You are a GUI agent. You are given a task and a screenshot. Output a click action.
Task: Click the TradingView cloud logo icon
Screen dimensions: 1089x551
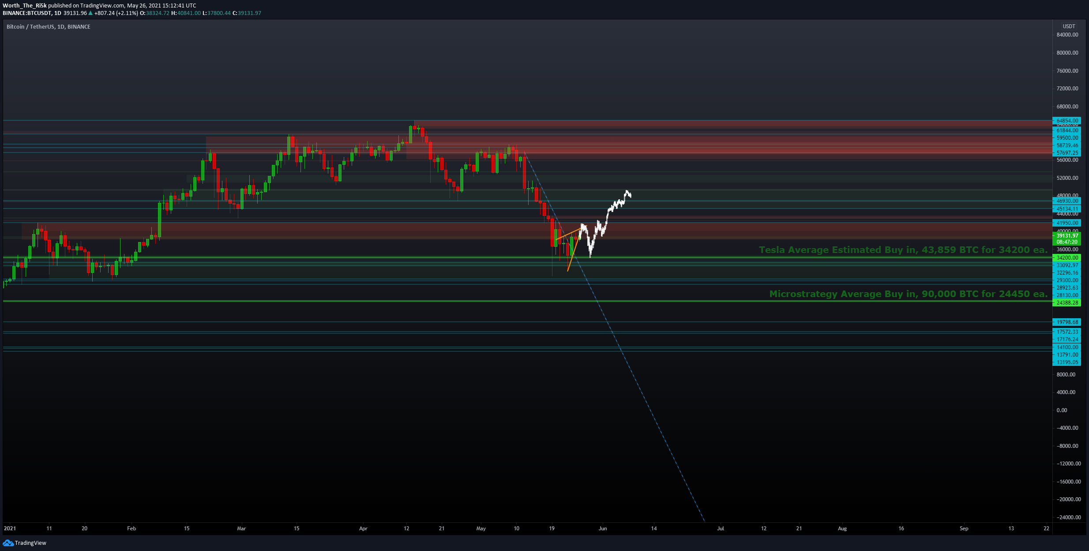pyautogui.click(x=8, y=543)
